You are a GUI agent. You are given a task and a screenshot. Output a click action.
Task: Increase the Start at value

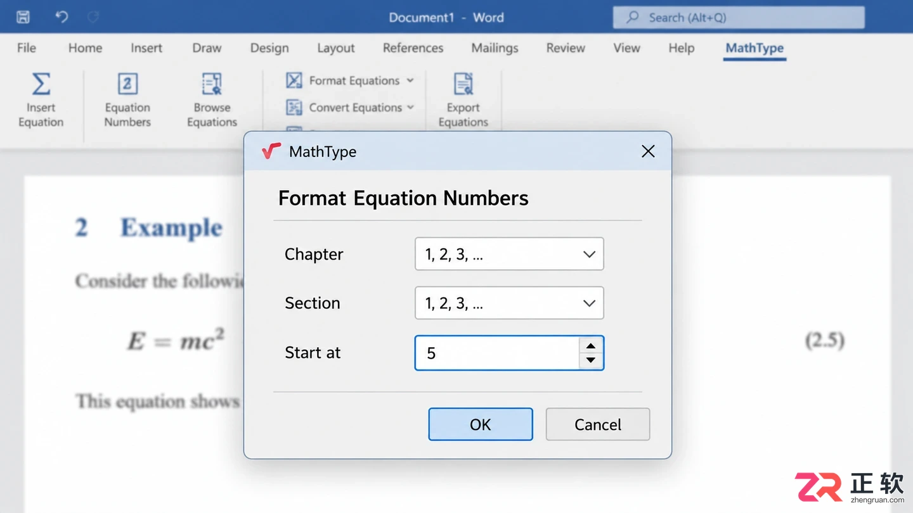591,345
